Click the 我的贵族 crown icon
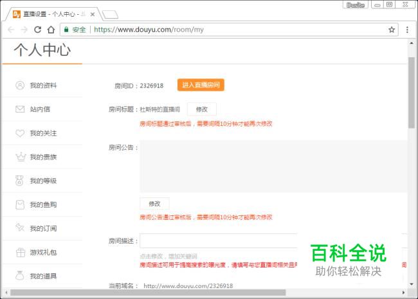418x299 pixels. click(21, 157)
